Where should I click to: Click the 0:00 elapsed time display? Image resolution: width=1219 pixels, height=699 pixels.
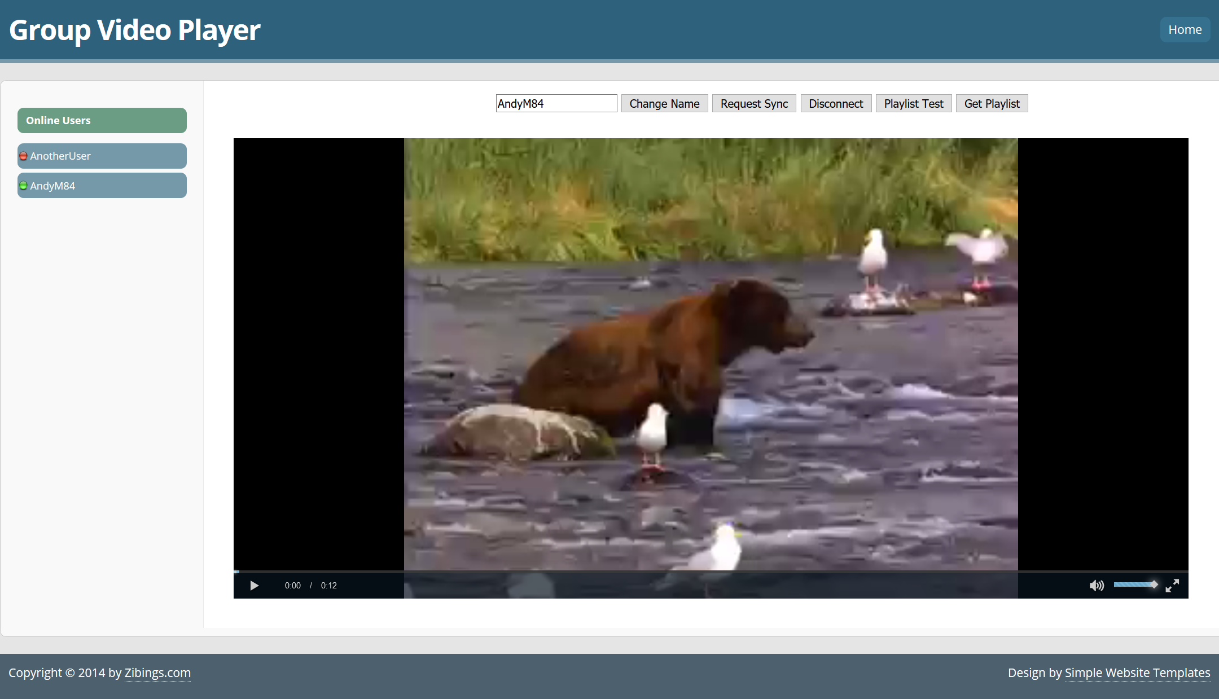point(292,586)
